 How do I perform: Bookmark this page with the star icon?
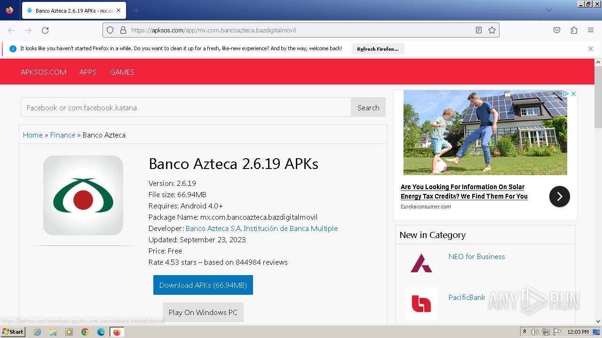click(492, 30)
